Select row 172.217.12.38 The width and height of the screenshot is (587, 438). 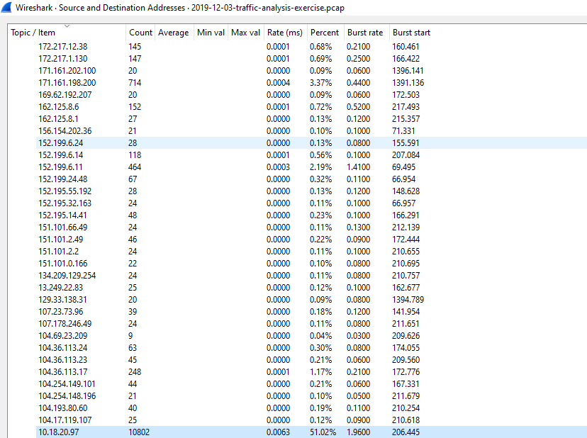[311, 46]
